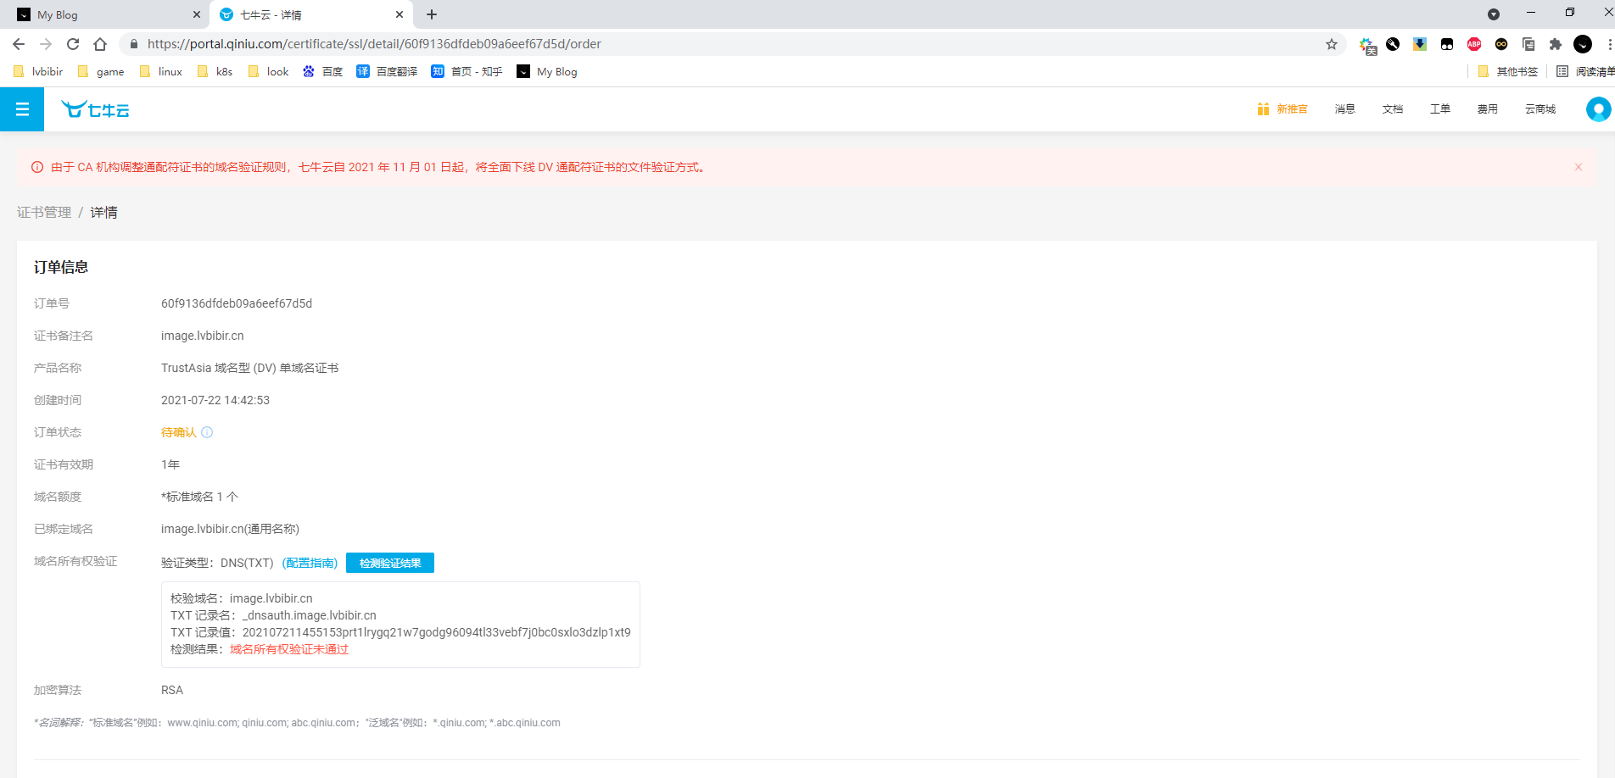Open the 费用 menu item
Screen dimensions: 1615x778
[1487, 109]
